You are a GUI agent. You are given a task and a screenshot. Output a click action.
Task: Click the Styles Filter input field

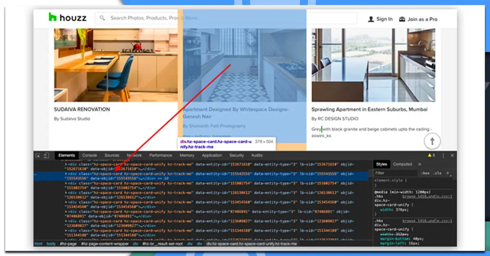pos(396,173)
